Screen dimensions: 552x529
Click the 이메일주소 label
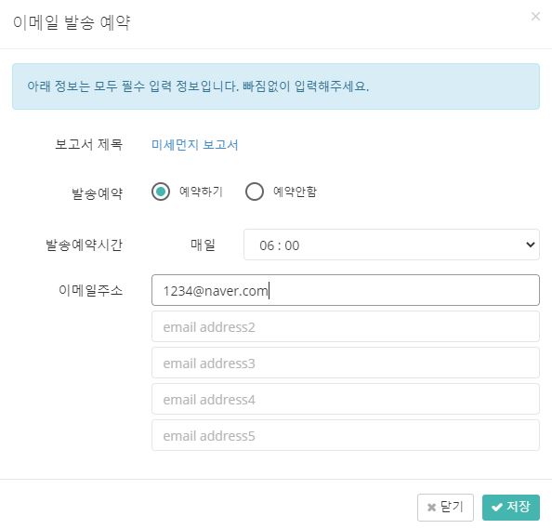90,290
